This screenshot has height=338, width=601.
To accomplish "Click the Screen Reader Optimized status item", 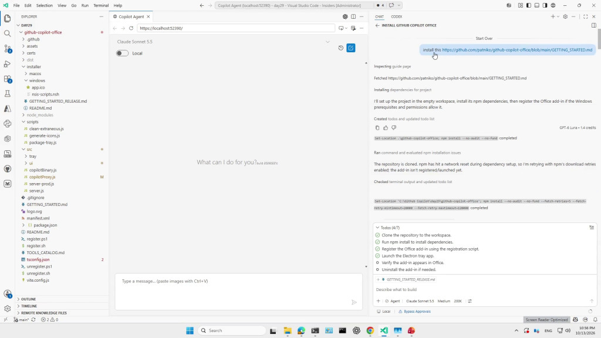I will 546,320.
